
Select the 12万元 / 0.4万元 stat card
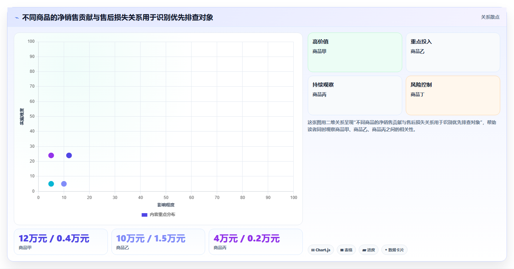point(61,242)
